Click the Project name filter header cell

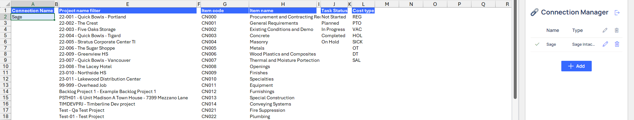(128, 11)
